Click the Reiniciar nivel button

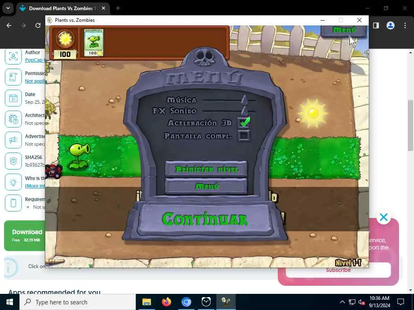point(206,169)
